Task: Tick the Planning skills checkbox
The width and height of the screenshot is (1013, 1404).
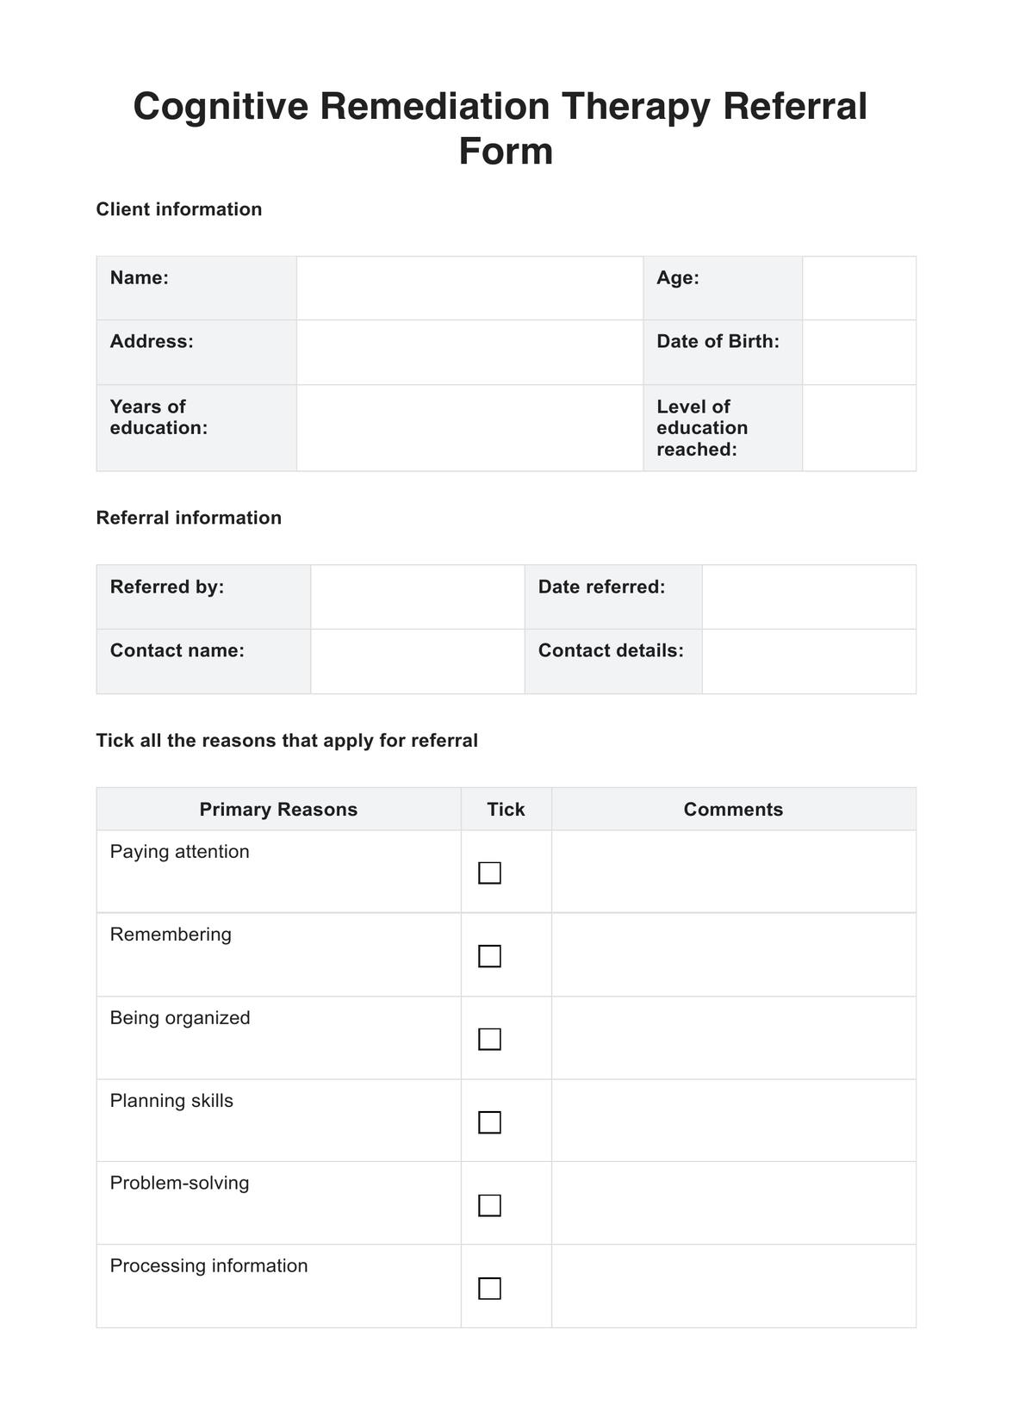Action: point(489,1122)
